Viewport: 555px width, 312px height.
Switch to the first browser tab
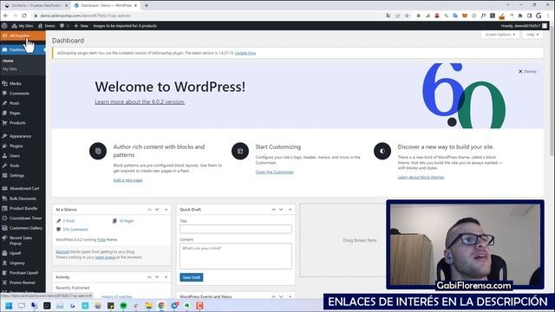[36, 5]
